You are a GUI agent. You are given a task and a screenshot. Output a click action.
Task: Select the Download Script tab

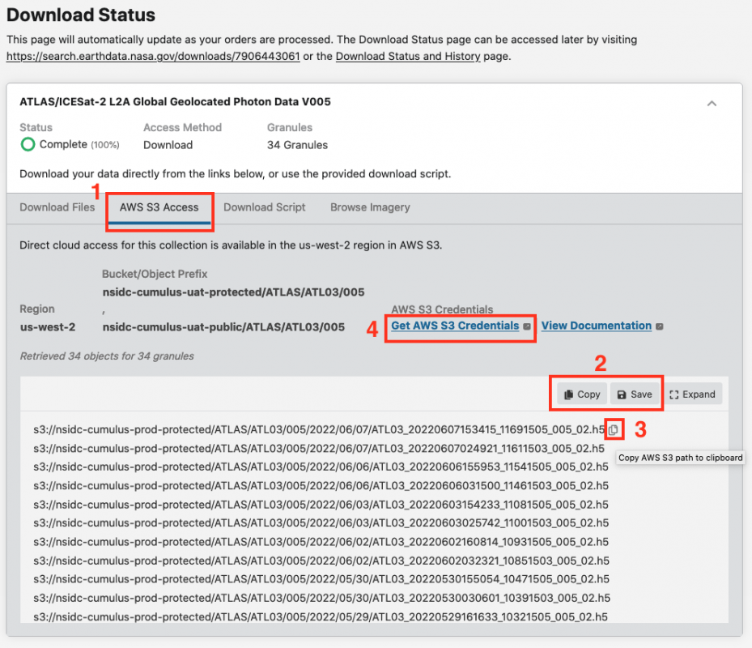point(264,207)
